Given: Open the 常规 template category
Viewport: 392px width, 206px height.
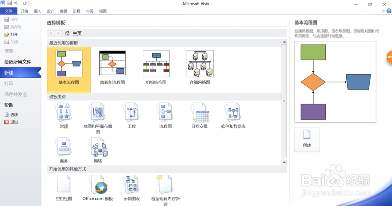Looking at the screenshot, I should coord(64,116).
